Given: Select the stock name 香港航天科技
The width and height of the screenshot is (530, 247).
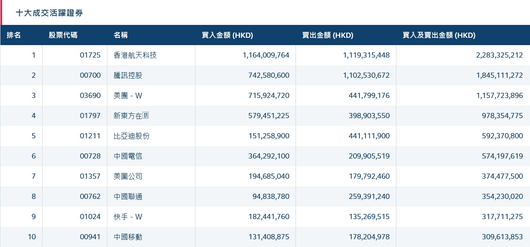Looking at the screenshot, I should (135, 55).
